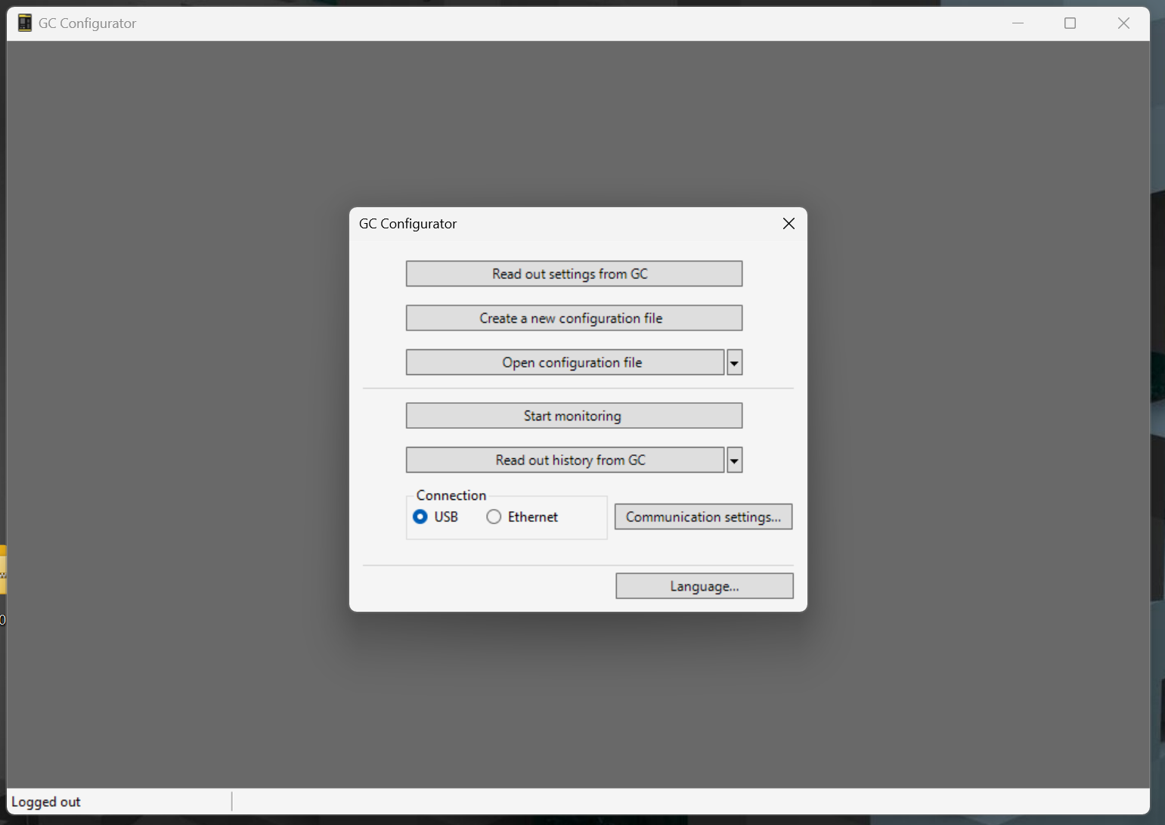1165x825 pixels.
Task: Click Read out history from GC
Action: pos(565,461)
